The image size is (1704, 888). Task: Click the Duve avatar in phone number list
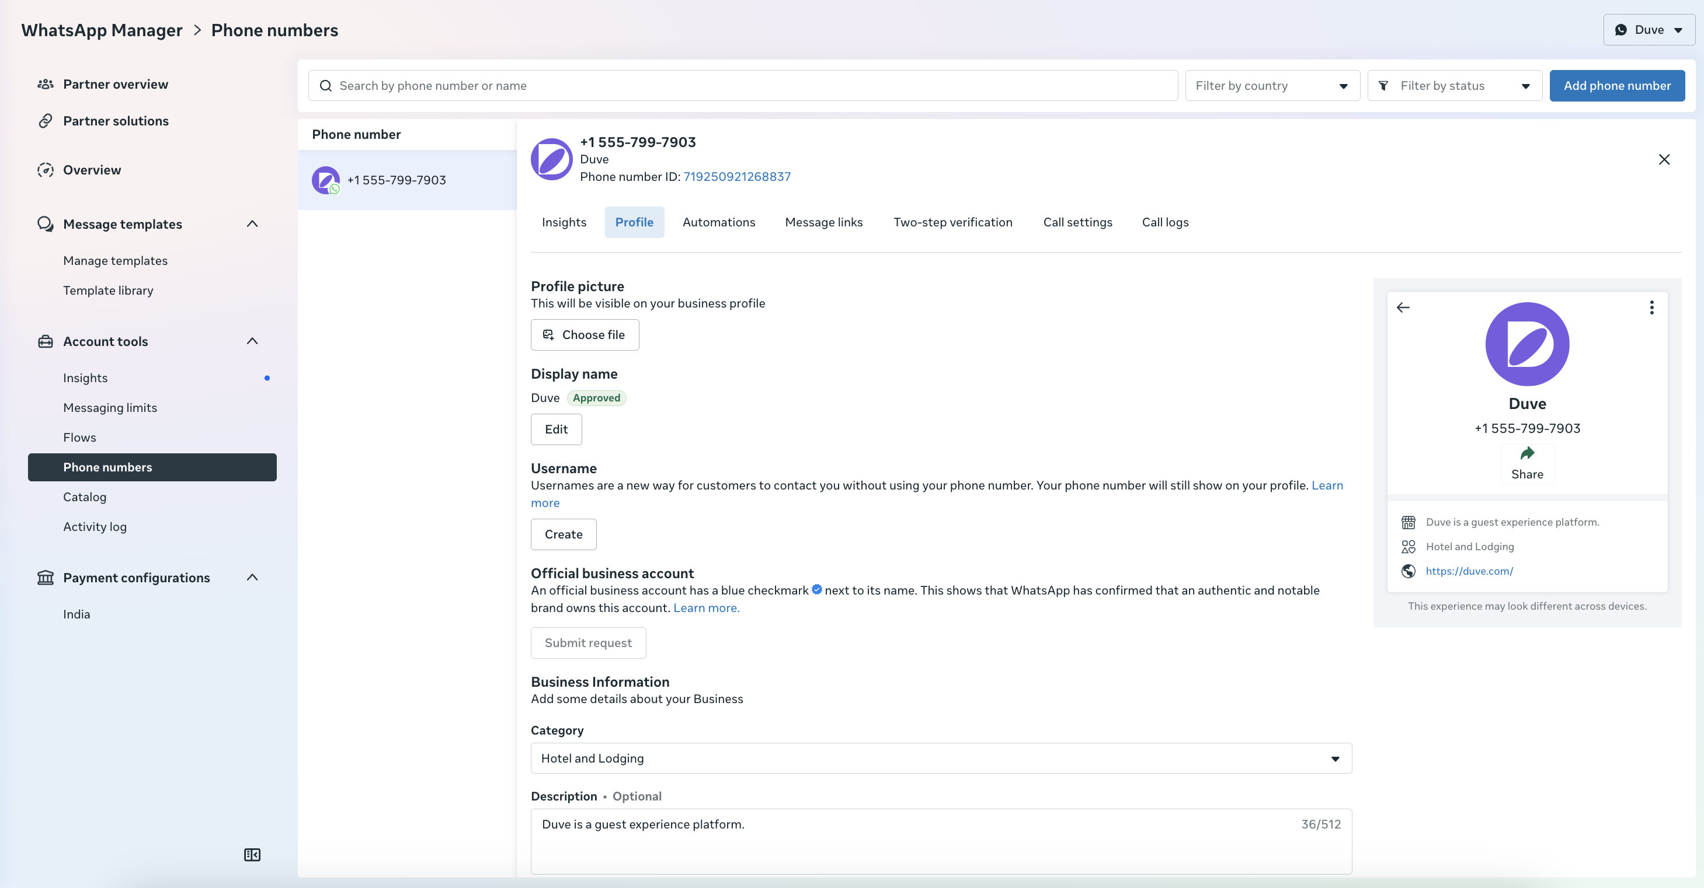[325, 180]
